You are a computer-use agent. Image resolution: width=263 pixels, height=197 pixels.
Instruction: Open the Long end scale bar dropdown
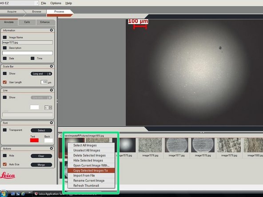pos(41,74)
